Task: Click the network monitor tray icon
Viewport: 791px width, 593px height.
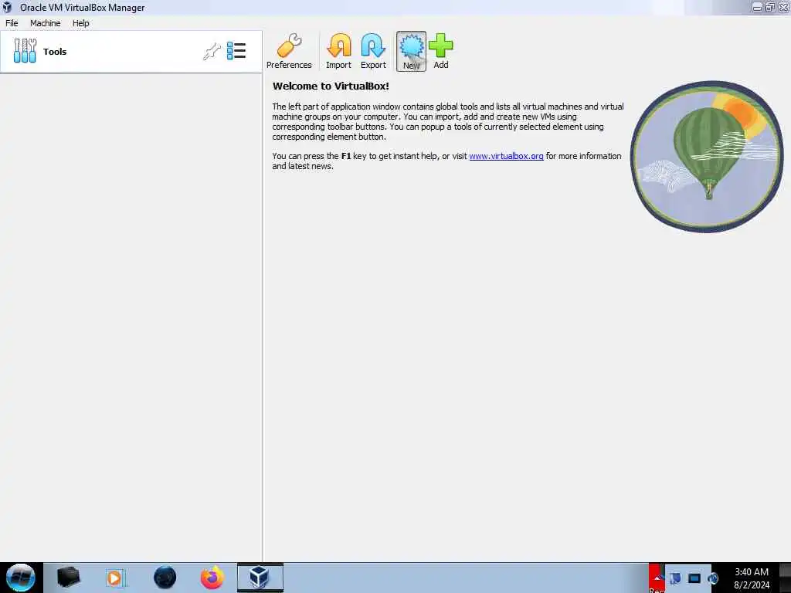Action: [694, 578]
